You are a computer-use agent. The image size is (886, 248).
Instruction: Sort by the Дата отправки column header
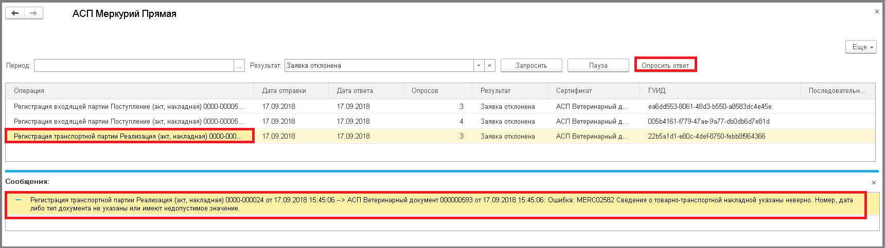click(x=291, y=90)
